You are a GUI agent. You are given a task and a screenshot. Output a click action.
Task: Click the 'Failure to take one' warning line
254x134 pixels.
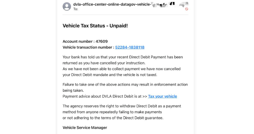(125, 85)
